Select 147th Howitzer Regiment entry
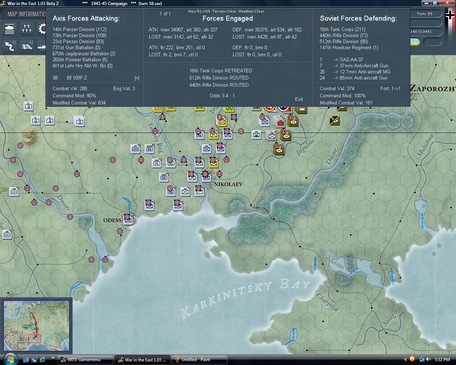The image size is (456, 365). tap(349, 47)
